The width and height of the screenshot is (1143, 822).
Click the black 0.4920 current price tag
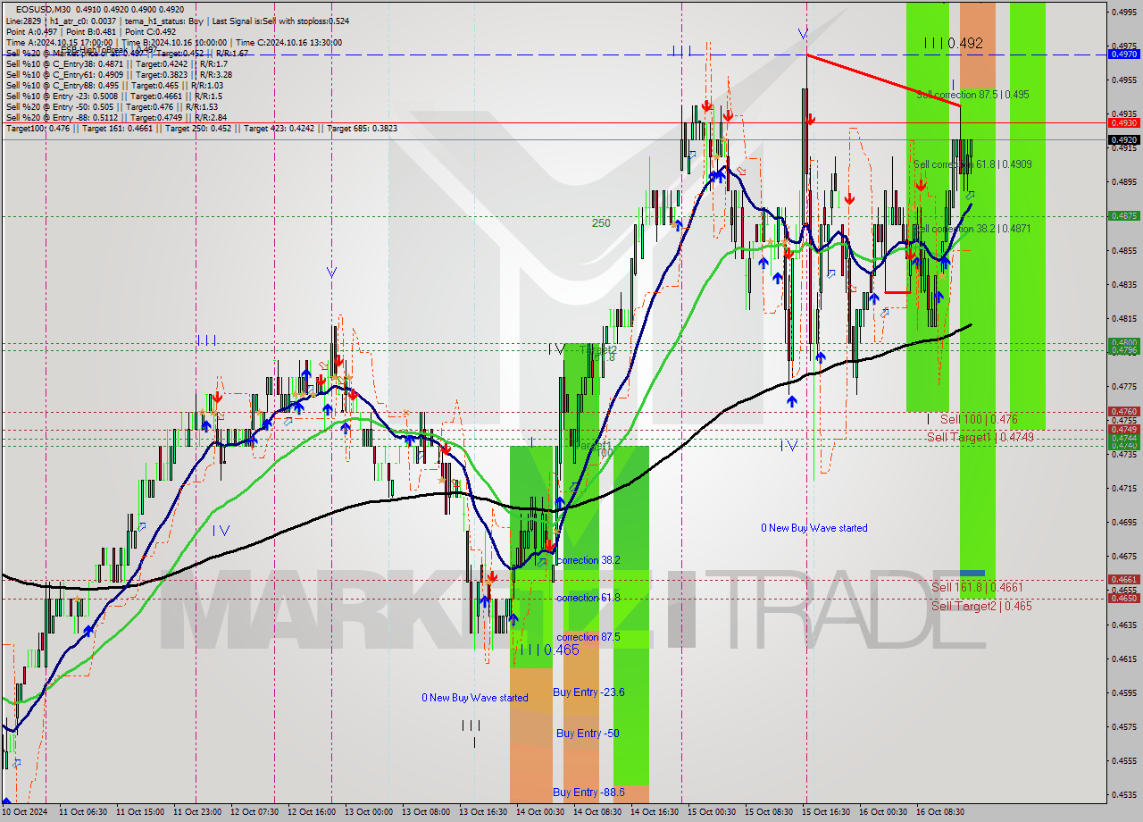click(1122, 139)
